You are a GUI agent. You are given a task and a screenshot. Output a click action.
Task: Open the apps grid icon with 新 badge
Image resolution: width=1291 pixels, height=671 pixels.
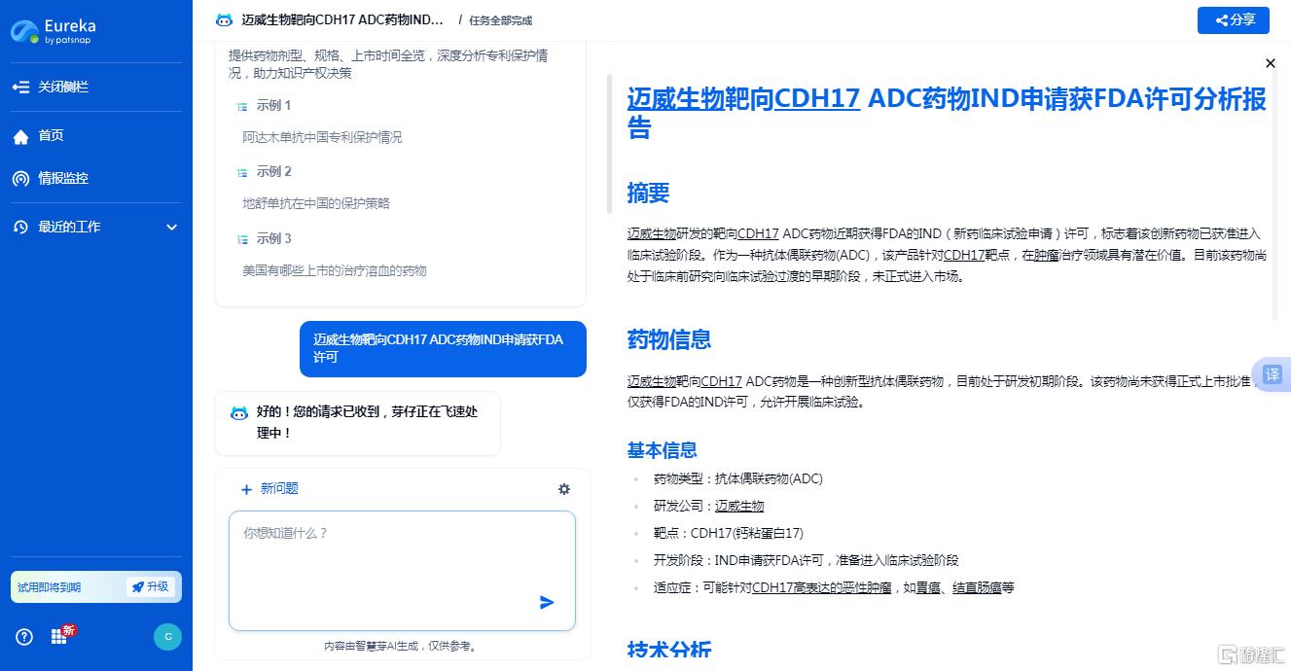(x=60, y=635)
